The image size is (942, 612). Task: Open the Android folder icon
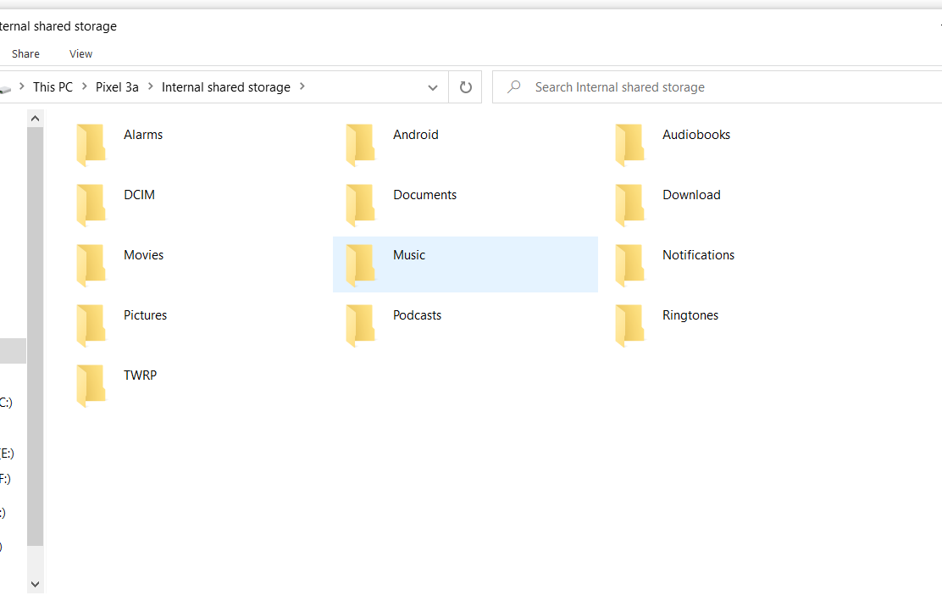(360, 144)
